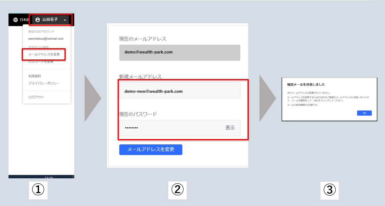The height and width of the screenshot is (206, 385).
Task: Open the プライバシーポリシー link
Action: click(x=44, y=83)
